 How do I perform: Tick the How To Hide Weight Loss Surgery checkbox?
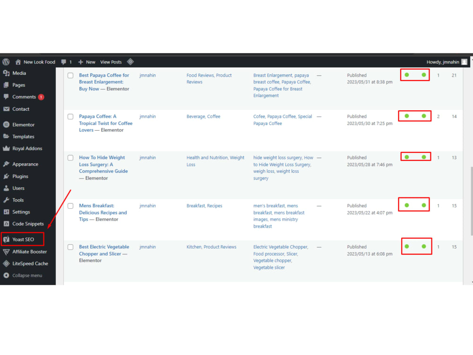70,158
